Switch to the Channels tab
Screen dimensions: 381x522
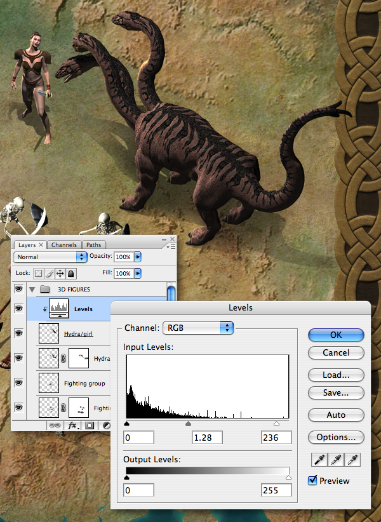tap(64, 244)
